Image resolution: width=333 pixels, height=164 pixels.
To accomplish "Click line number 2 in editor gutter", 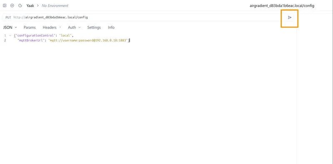I will [5, 40].
